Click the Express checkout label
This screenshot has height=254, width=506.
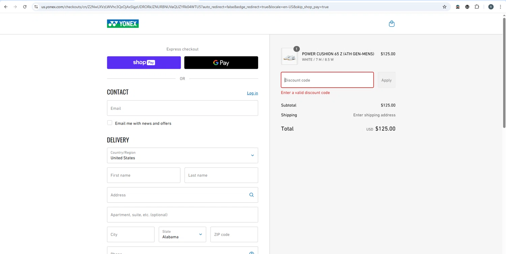[x=182, y=49]
